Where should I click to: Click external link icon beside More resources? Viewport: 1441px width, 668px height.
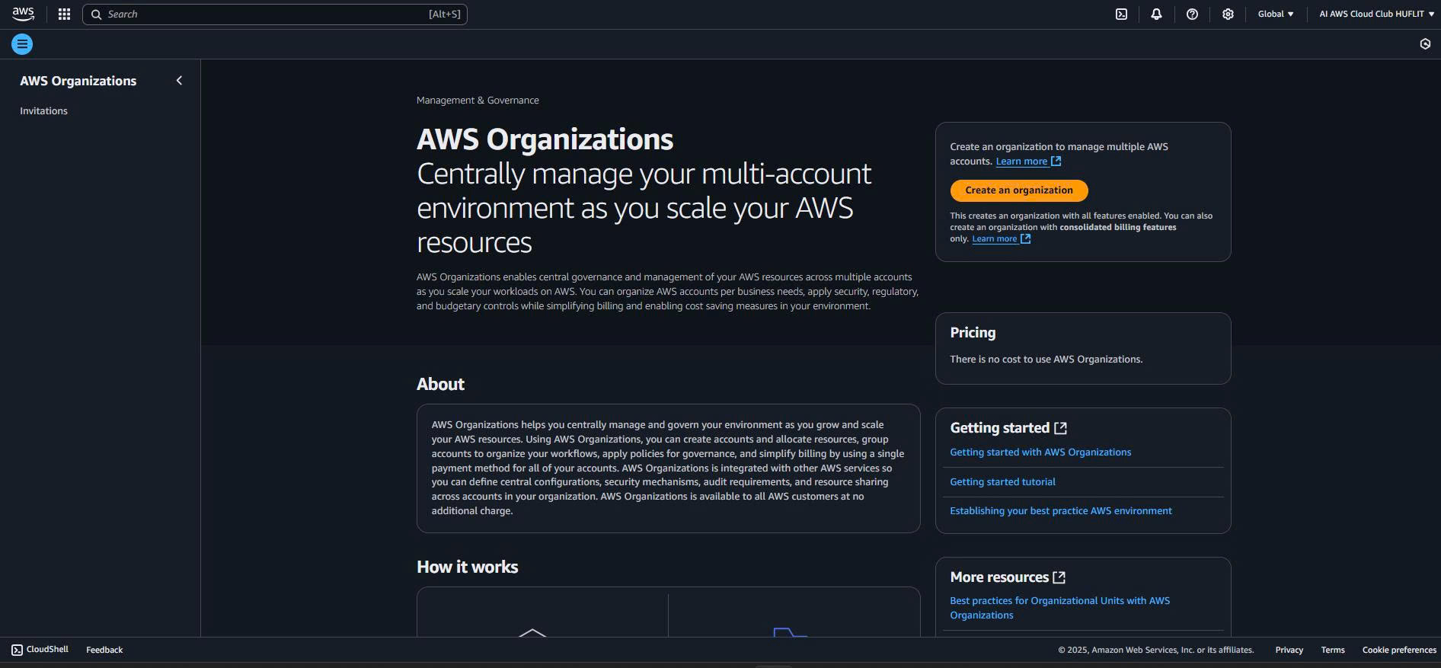(x=1059, y=577)
